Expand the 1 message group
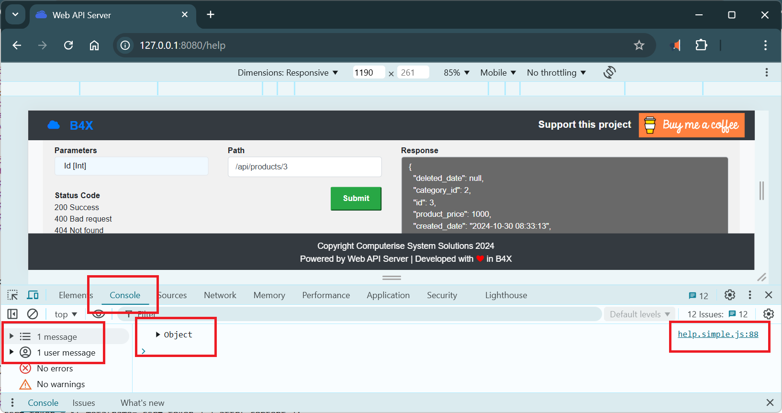Image resolution: width=782 pixels, height=413 pixels. click(x=11, y=336)
